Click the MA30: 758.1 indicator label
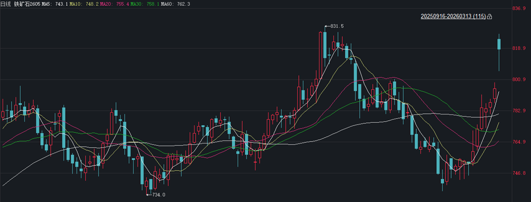The width and height of the screenshot is (531, 202). 145,4
